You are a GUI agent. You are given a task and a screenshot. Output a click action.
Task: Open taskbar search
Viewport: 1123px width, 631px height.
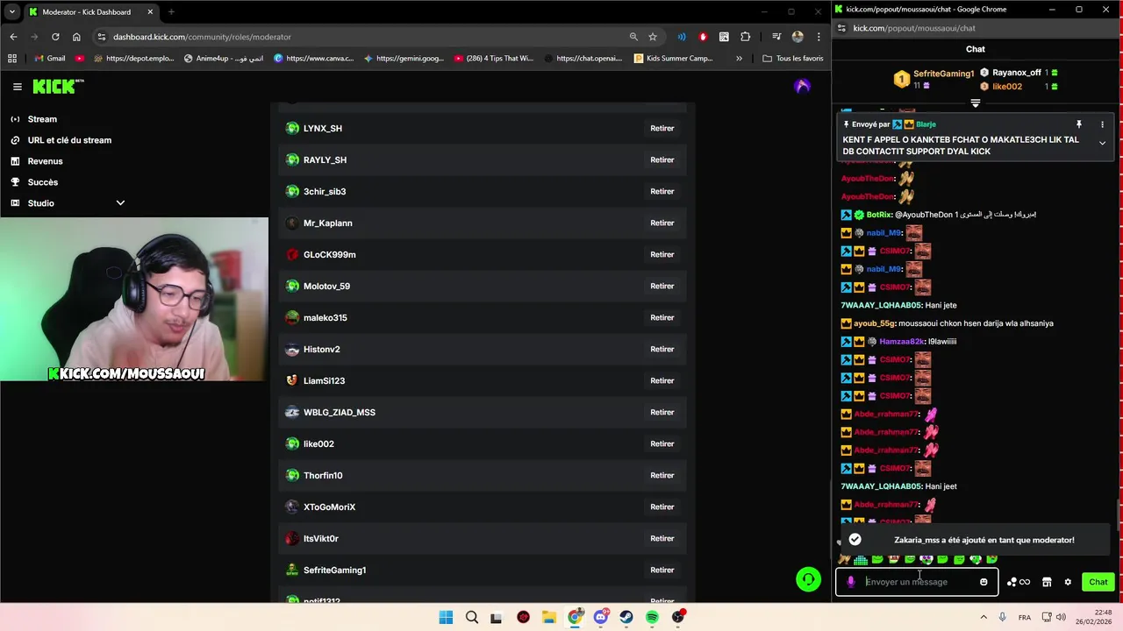472,617
